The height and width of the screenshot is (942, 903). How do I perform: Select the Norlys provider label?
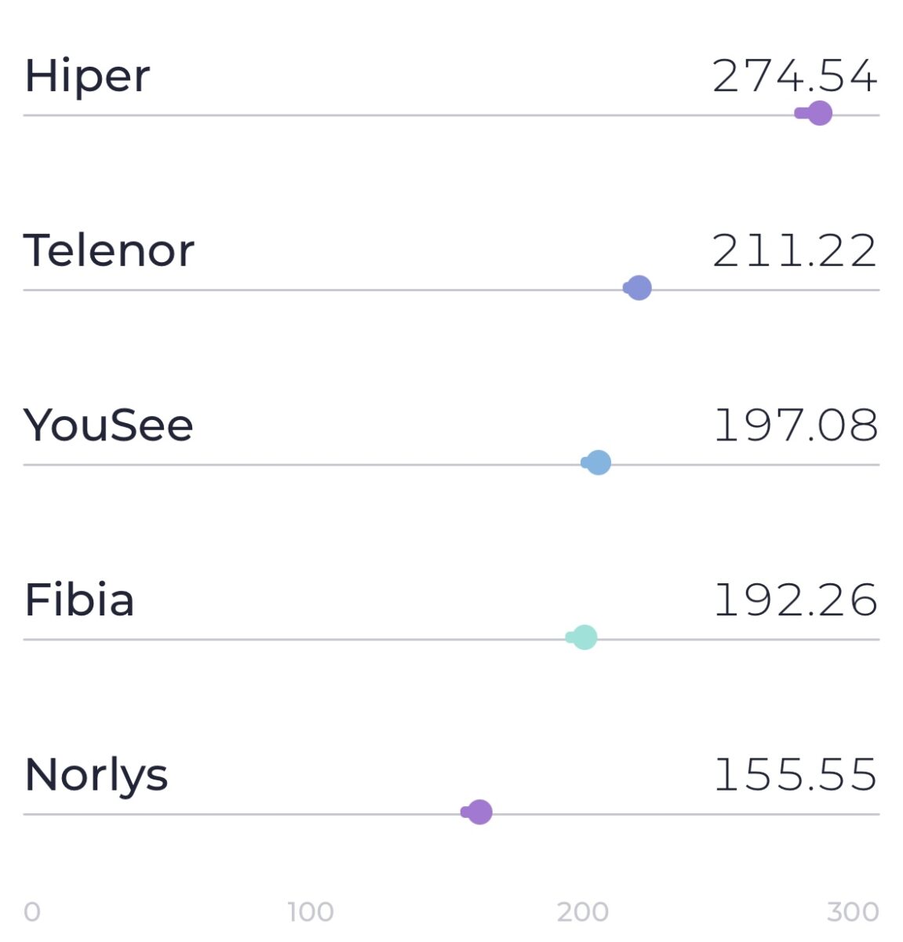(96, 776)
